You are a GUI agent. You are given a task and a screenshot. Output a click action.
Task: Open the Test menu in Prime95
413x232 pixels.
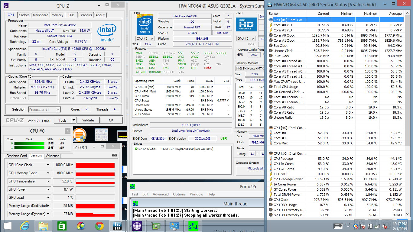[x=135, y=194]
